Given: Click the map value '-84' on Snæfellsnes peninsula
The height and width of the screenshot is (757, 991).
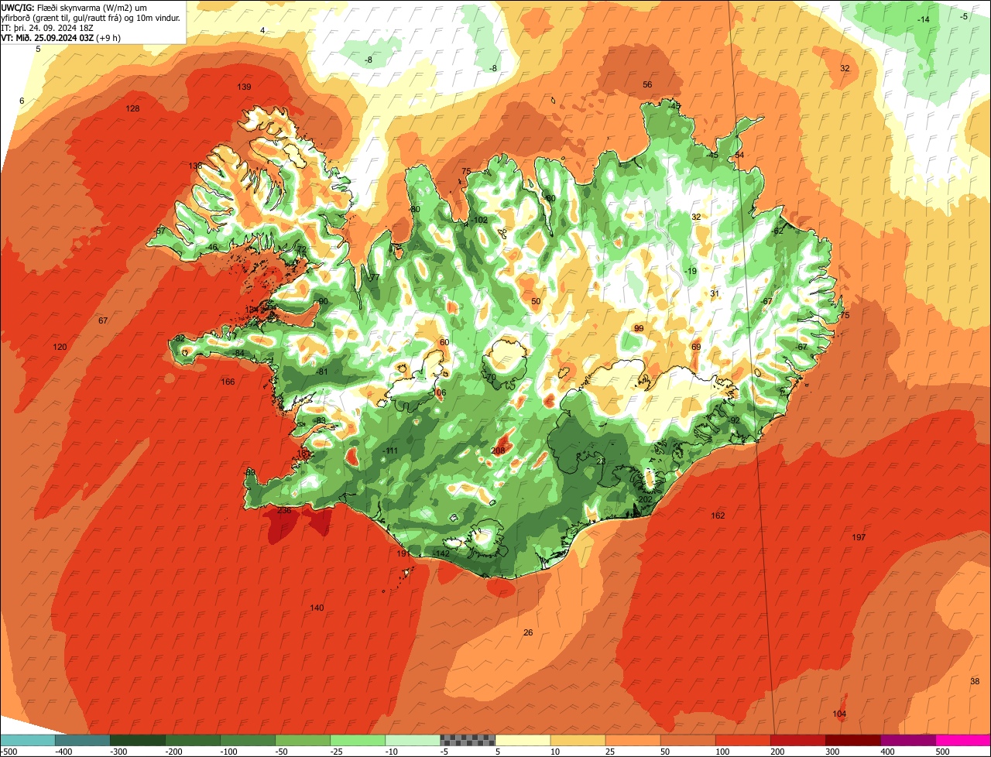Looking at the screenshot, I should tap(238, 353).
